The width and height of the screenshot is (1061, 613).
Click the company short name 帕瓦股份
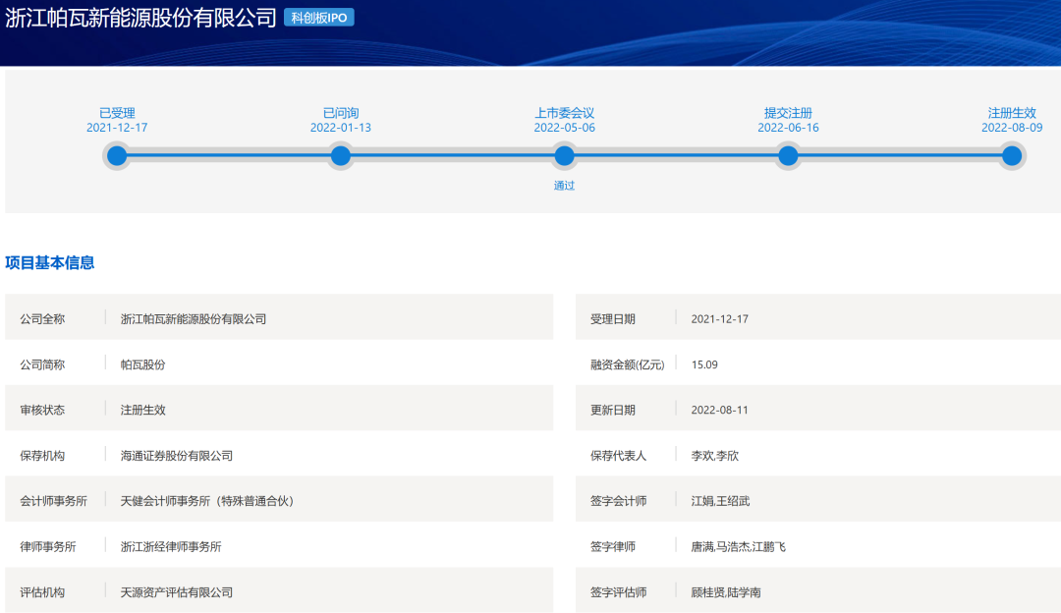143,364
